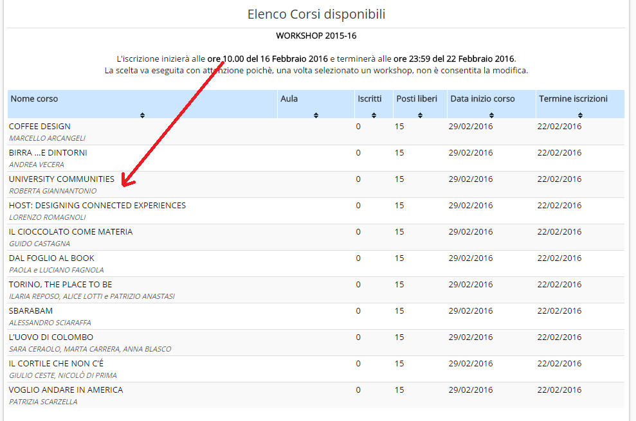Click sort arrows under Termine iscrizioni header
Viewport: 636px width, 421px height.
pos(580,115)
